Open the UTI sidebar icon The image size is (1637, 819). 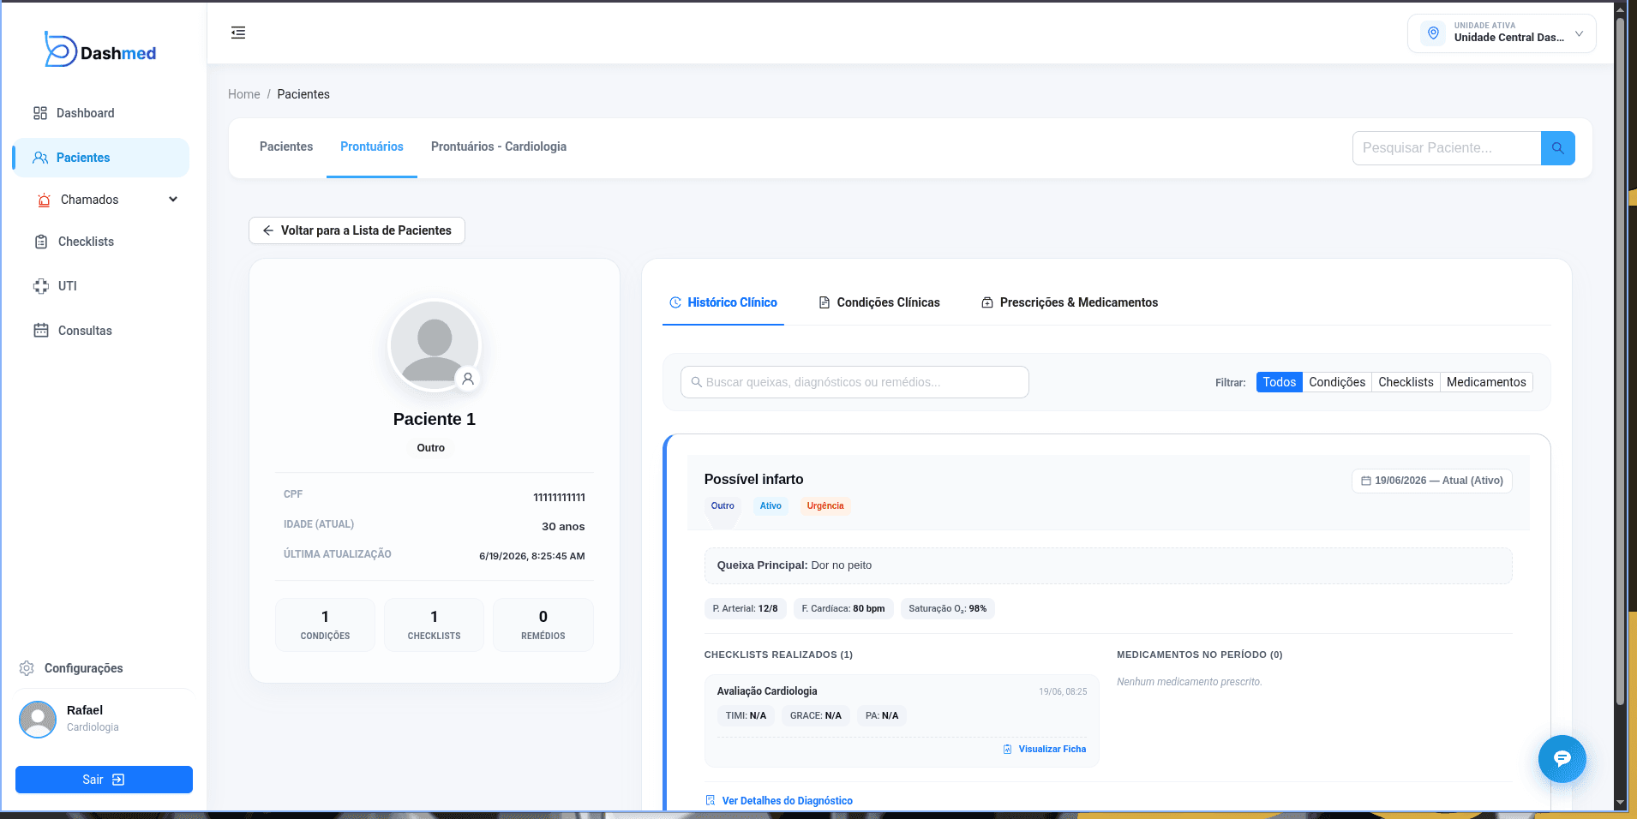click(41, 286)
